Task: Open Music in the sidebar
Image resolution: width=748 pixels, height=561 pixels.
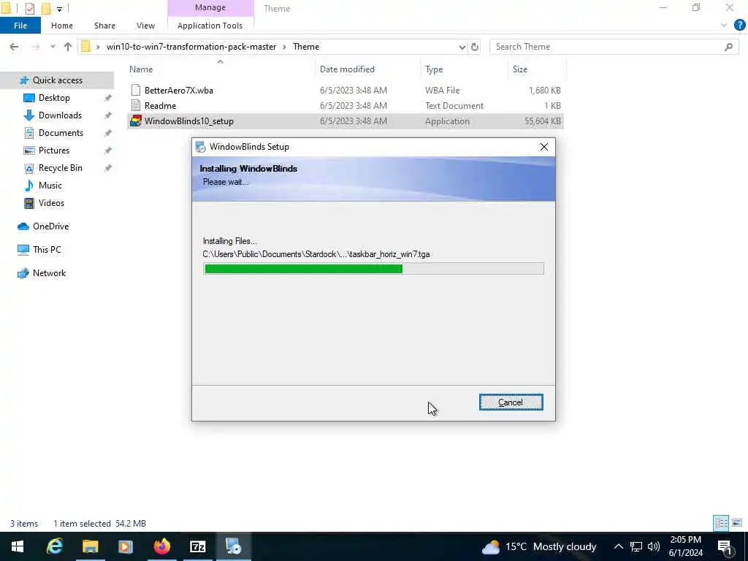Action: click(50, 185)
